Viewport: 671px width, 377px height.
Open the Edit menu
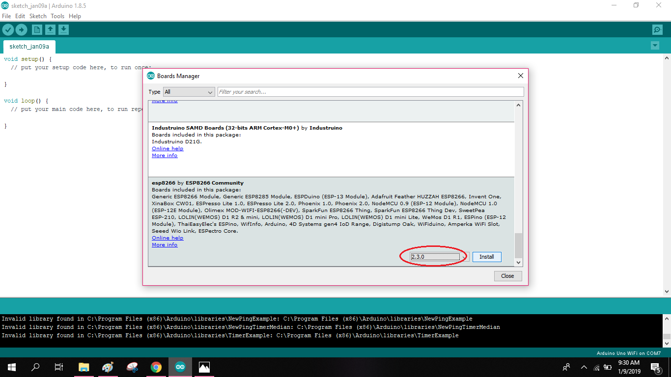pos(20,16)
